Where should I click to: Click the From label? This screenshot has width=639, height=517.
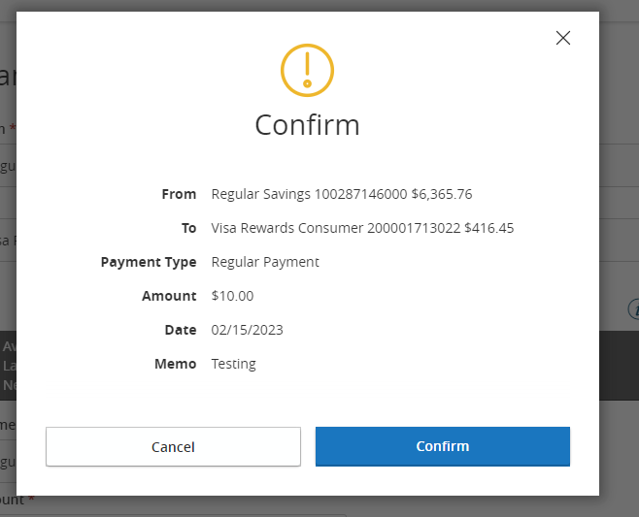click(x=179, y=194)
